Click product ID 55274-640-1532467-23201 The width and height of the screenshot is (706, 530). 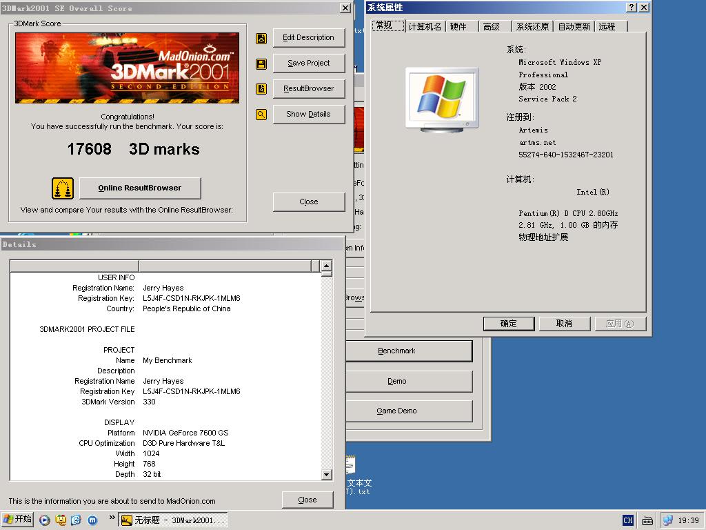point(565,155)
